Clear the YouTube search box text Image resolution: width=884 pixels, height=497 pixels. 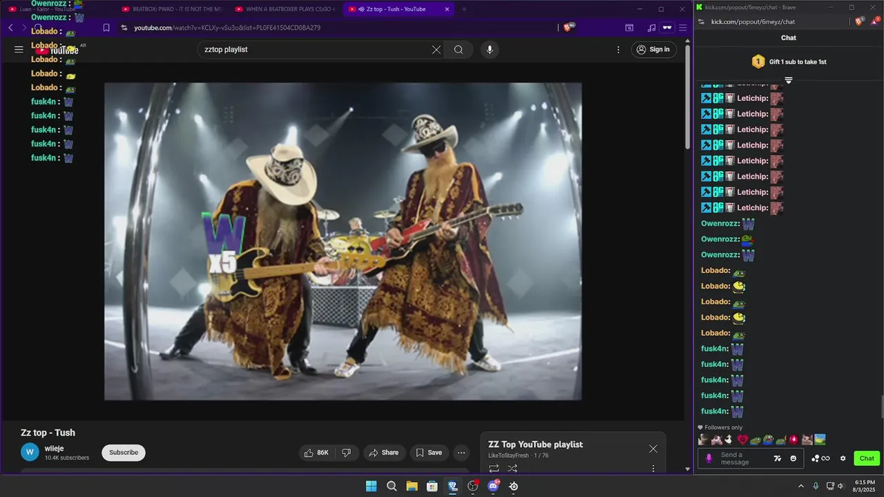436,50
